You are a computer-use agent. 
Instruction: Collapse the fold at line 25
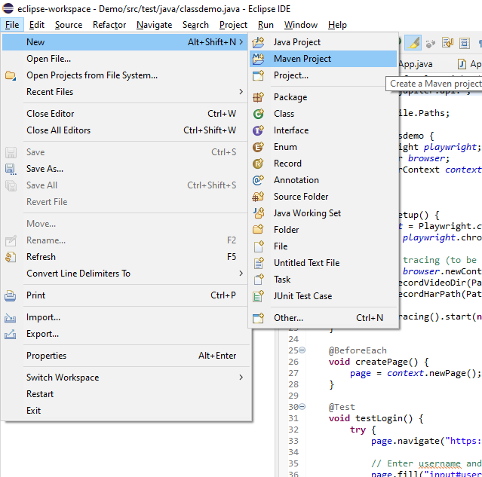(302, 350)
